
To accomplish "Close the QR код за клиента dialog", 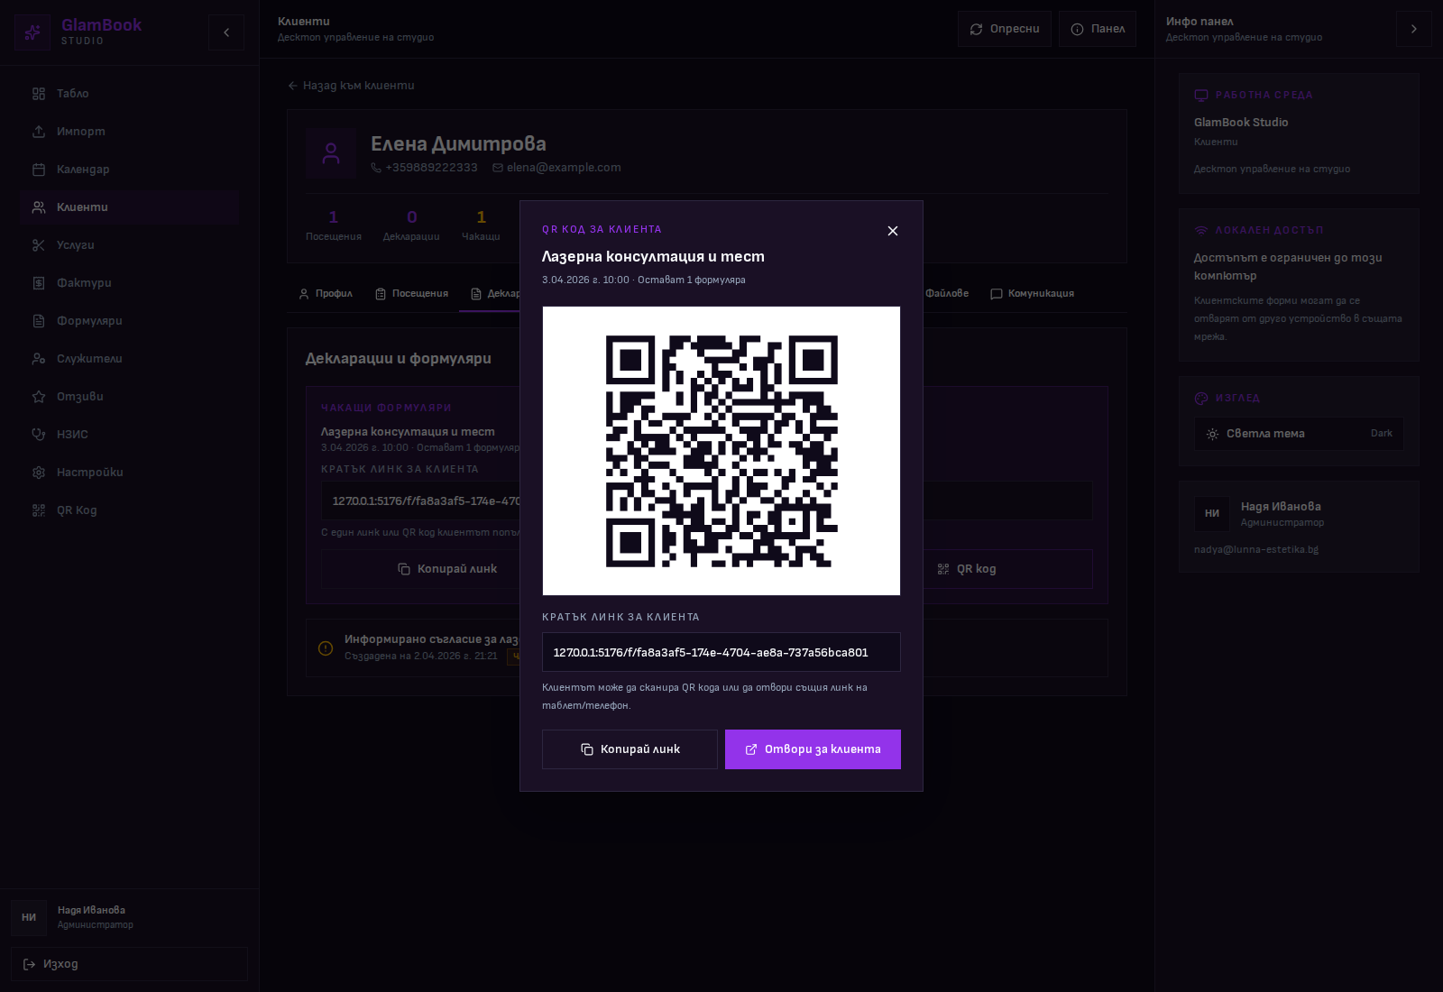I will tap(892, 231).
